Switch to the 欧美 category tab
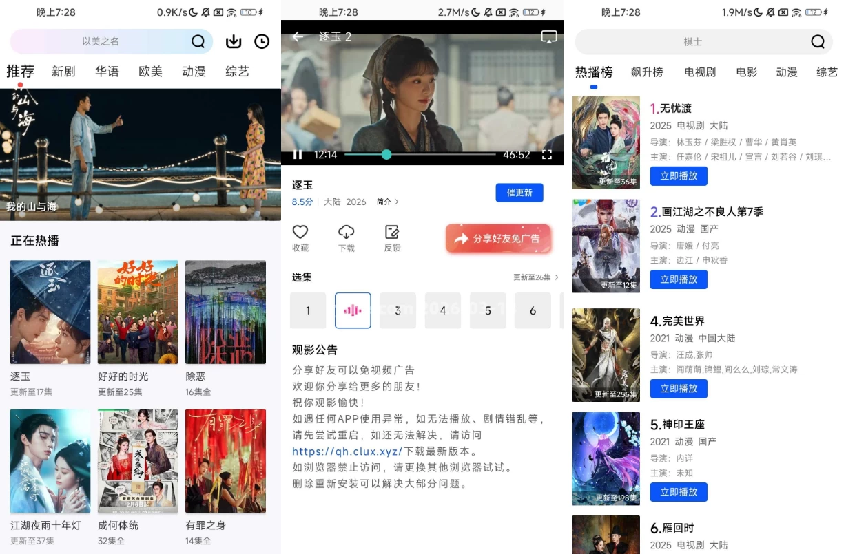 click(x=150, y=71)
